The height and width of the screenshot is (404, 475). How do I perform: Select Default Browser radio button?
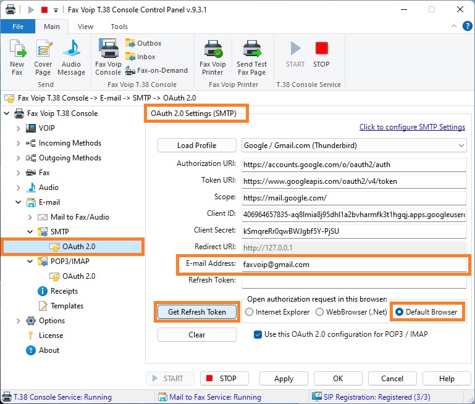click(399, 311)
